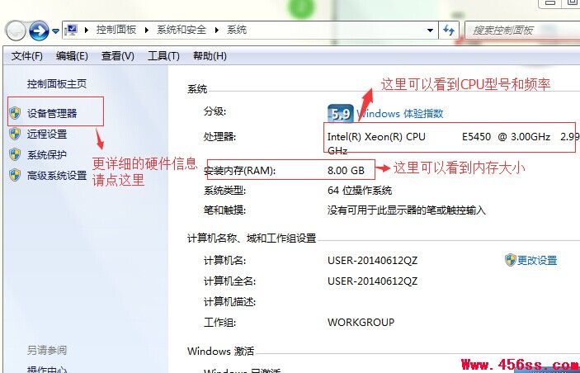Viewport: 580px width, 373px height.
Task: Click the greyed Back navigation button
Action: [x=16, y=31]
